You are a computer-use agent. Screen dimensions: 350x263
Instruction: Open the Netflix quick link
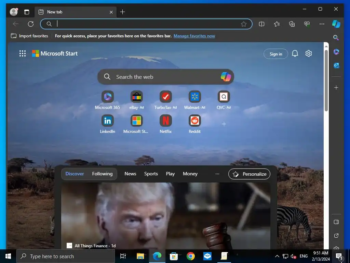point(166,124)
